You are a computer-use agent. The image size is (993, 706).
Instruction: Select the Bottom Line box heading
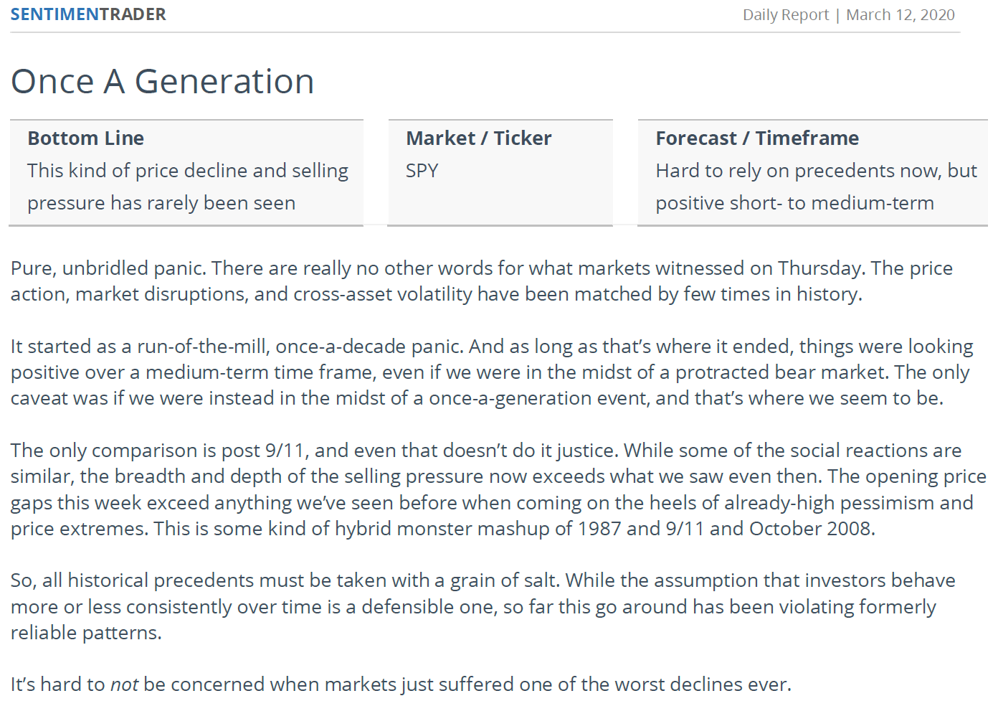[86, 138]
